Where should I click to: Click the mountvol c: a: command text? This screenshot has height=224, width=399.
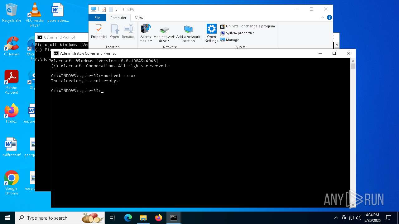[118, 76]
